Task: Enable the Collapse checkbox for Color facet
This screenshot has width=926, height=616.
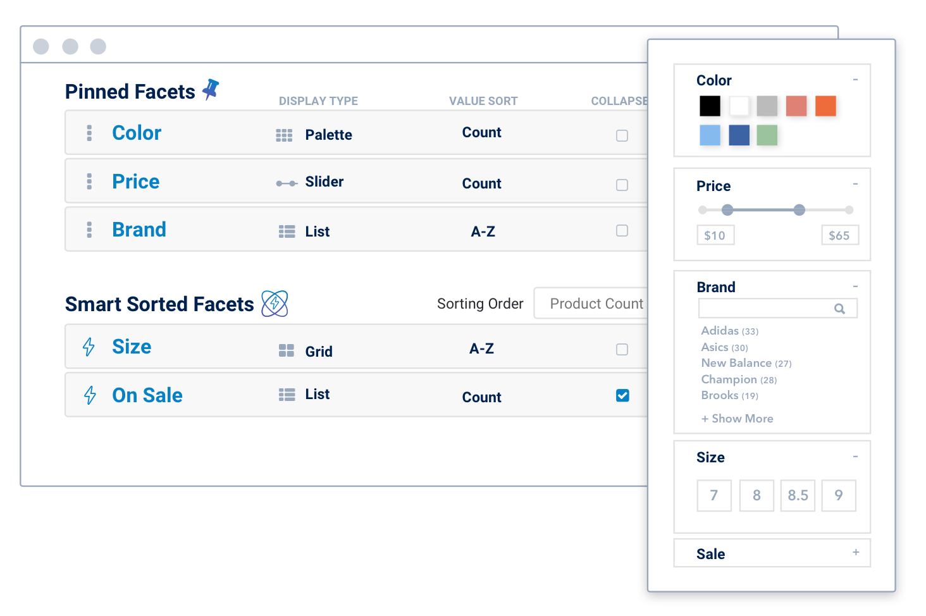Action: coord(622,135)
